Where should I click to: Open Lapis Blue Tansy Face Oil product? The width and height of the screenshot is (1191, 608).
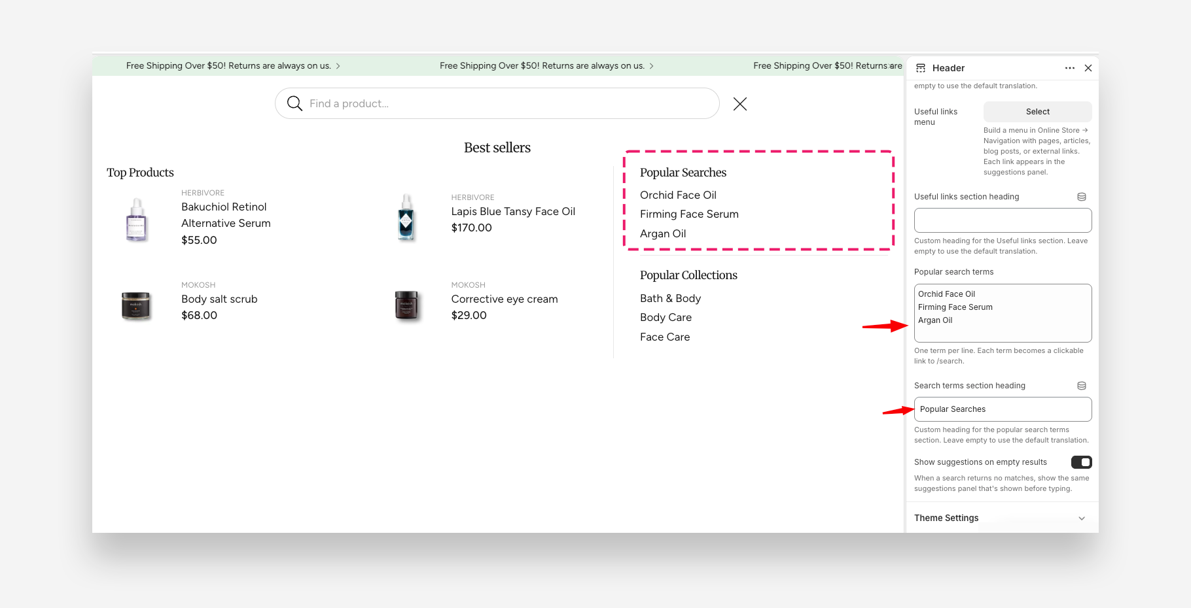coord(513,211)
